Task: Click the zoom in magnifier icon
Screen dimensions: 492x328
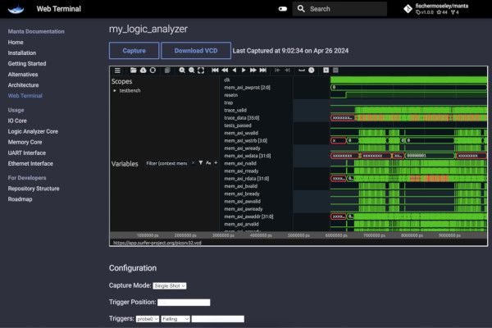Action: [181, 71]
